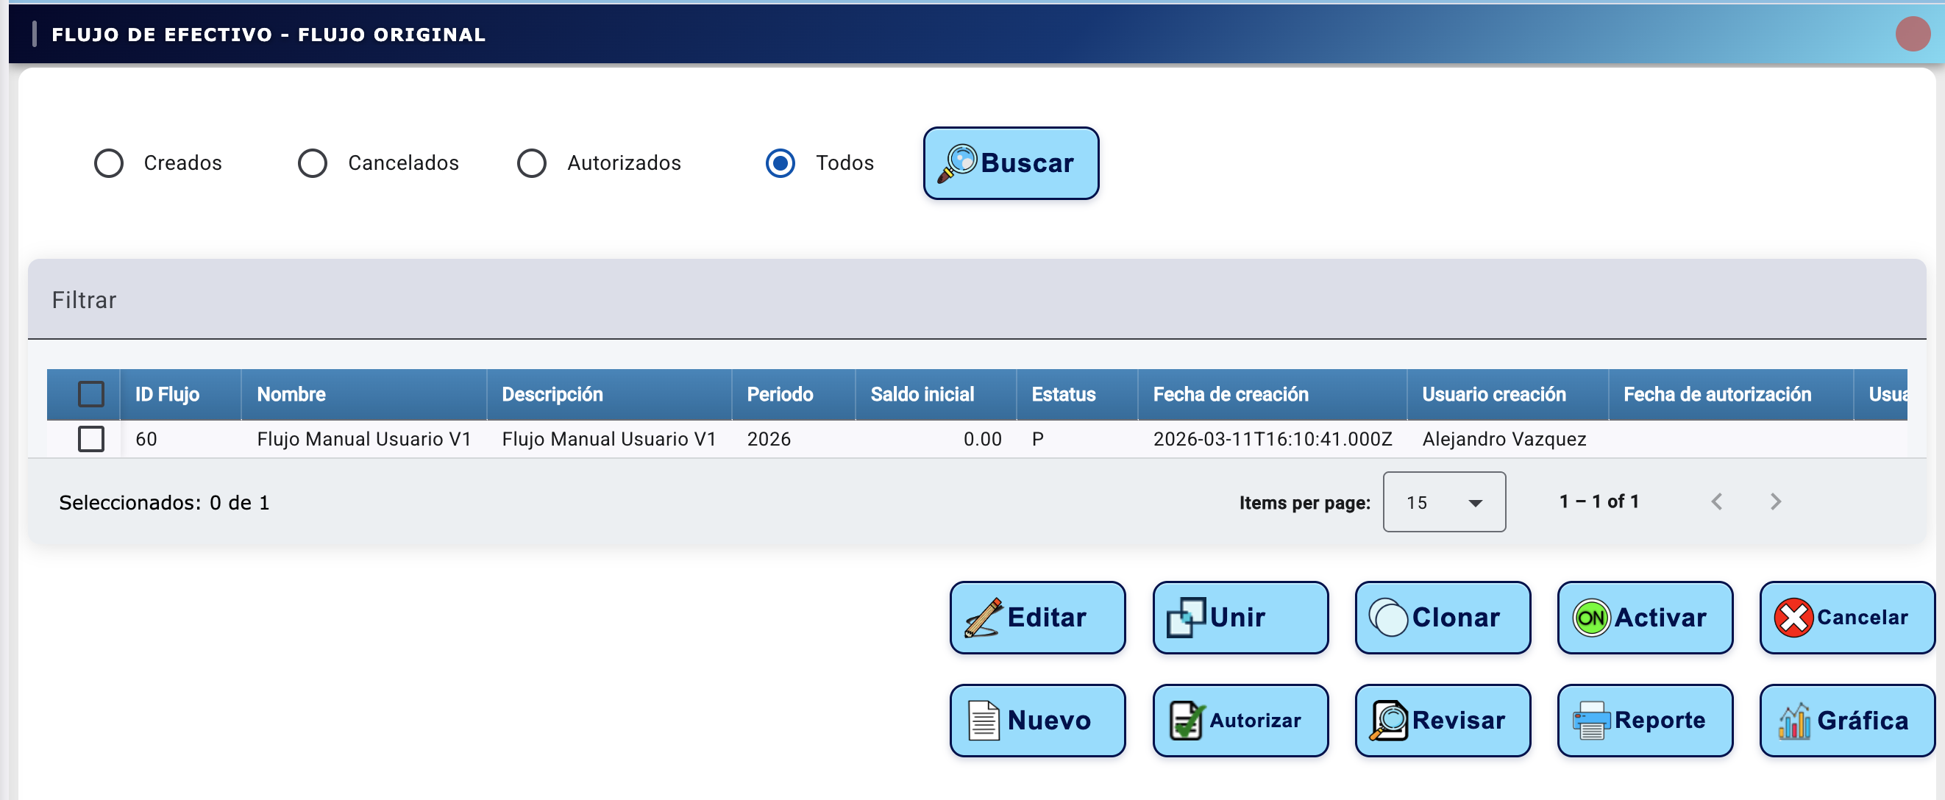Click the red X Cancelar button
The height and width of the screenshot is (800, 1945).
click(x=1846, y=617)
